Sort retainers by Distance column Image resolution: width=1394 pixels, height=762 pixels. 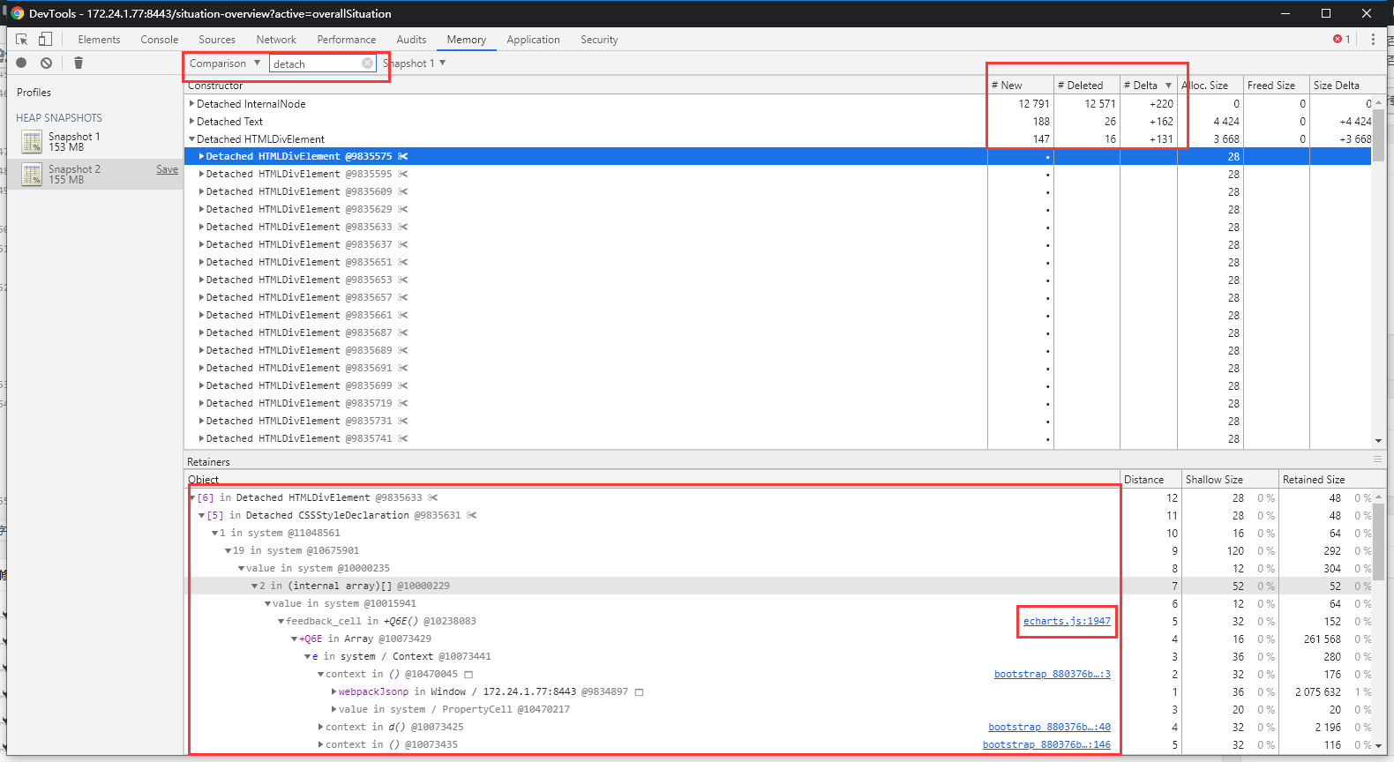(x=1150, y=479)
